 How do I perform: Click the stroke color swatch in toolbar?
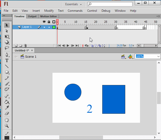coord(7,137)
